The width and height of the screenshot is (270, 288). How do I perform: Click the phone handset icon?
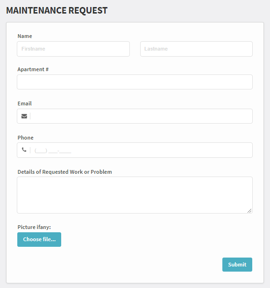click(x=24, y=150)
